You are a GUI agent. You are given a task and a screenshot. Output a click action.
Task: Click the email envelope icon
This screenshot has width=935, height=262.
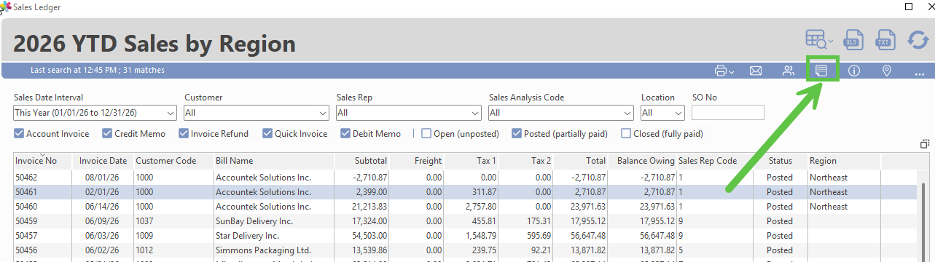click(x=756, y=71)
